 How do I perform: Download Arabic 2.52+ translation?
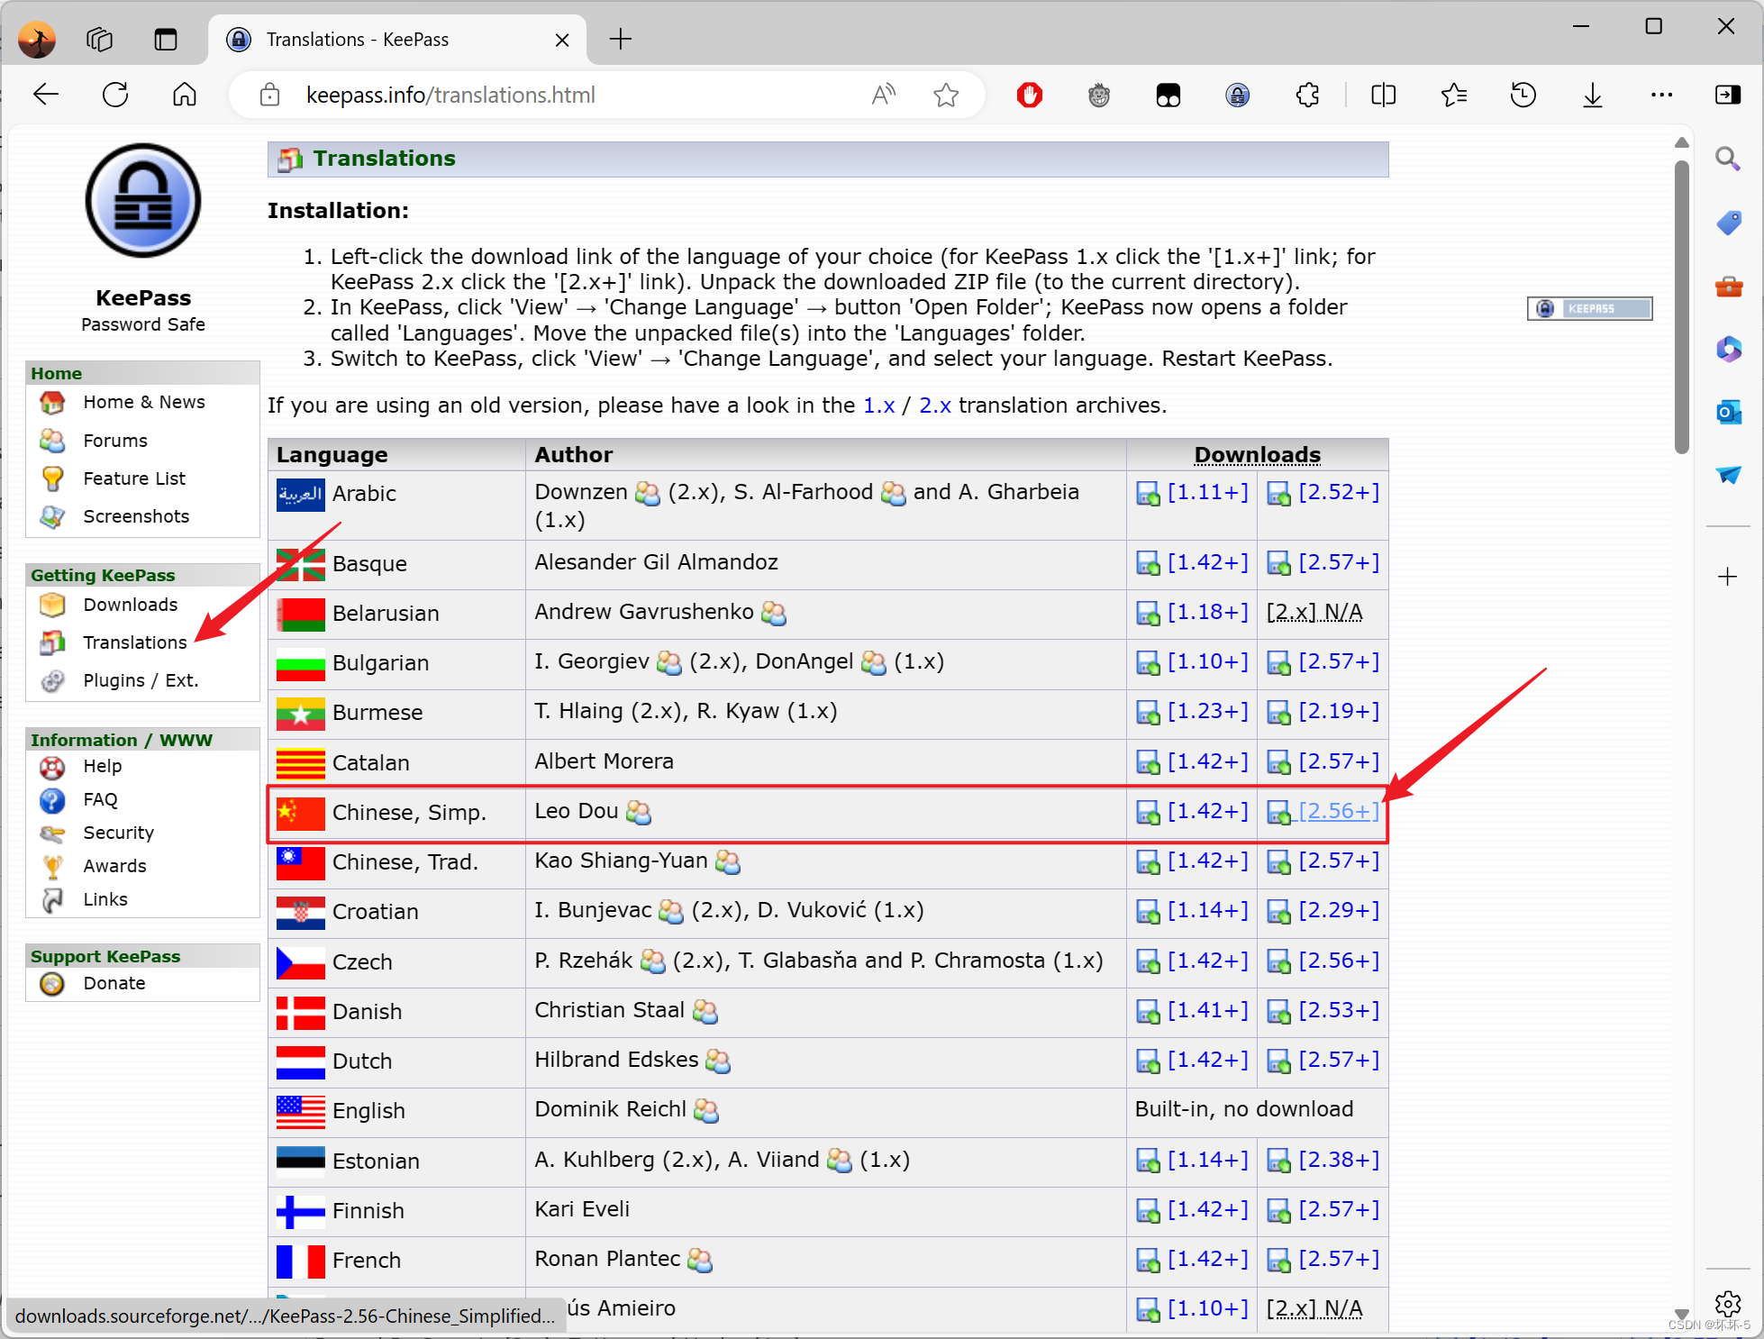1339,492
